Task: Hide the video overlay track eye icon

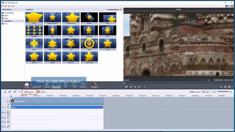Action: [3, 113]
